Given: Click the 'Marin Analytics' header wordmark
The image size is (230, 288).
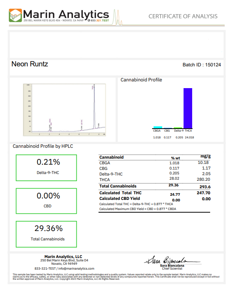Looking at the screenshot, I should point(66,14).
